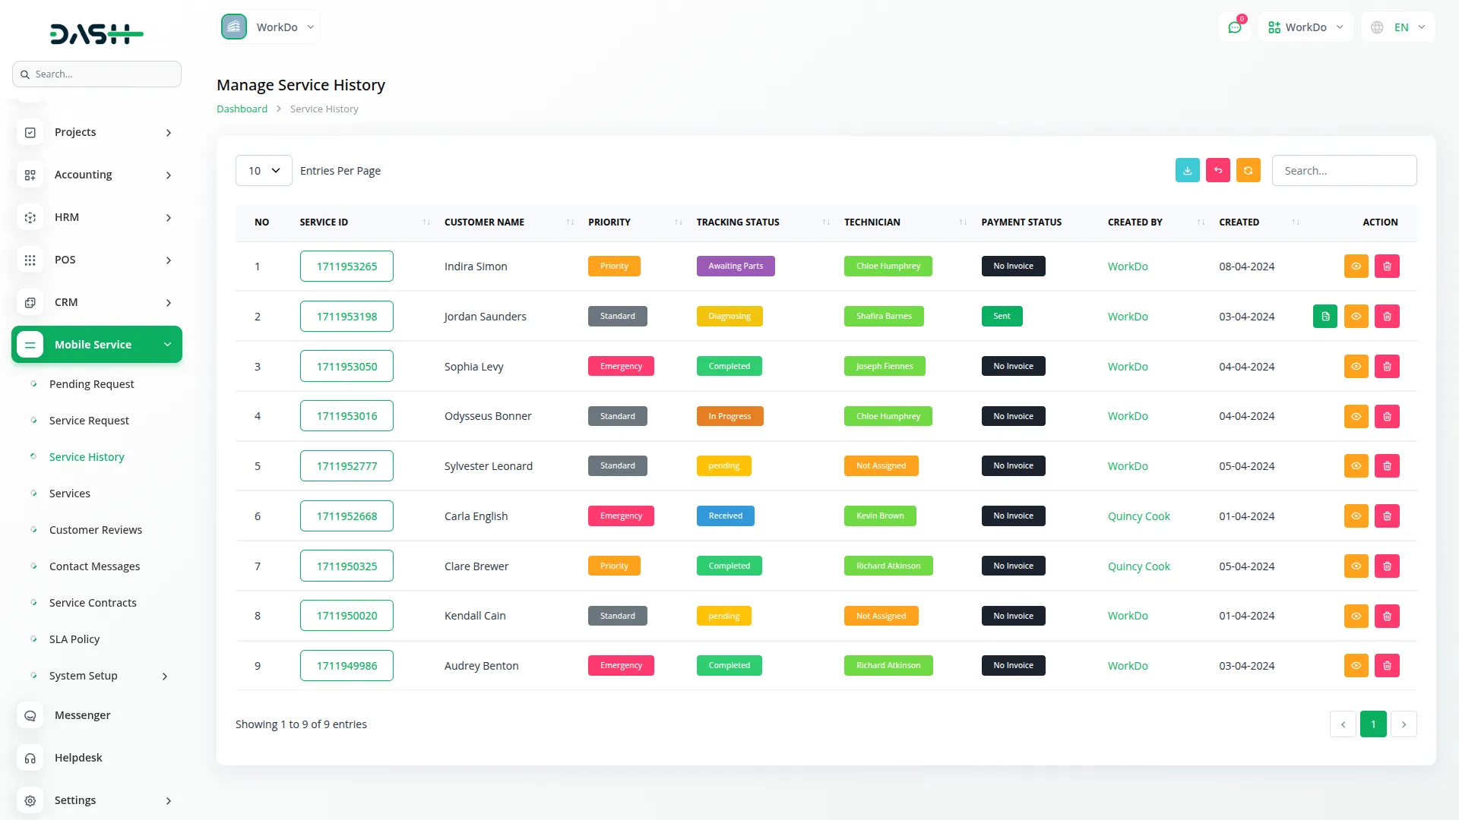Click the Helpdesk headset icon in the sidebar
The image size is (1459, 820).
[x=30, y=758]
